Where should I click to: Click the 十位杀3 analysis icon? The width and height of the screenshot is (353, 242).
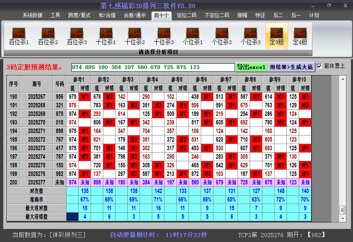coord(164,35)
